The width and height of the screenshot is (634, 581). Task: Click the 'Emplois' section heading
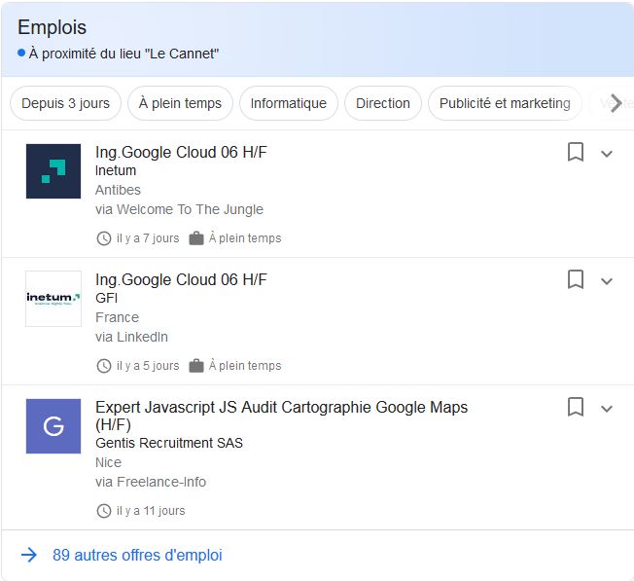[x=52, y=28]
